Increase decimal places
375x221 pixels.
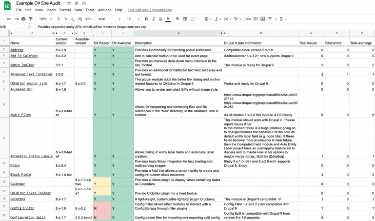(79, 19)
